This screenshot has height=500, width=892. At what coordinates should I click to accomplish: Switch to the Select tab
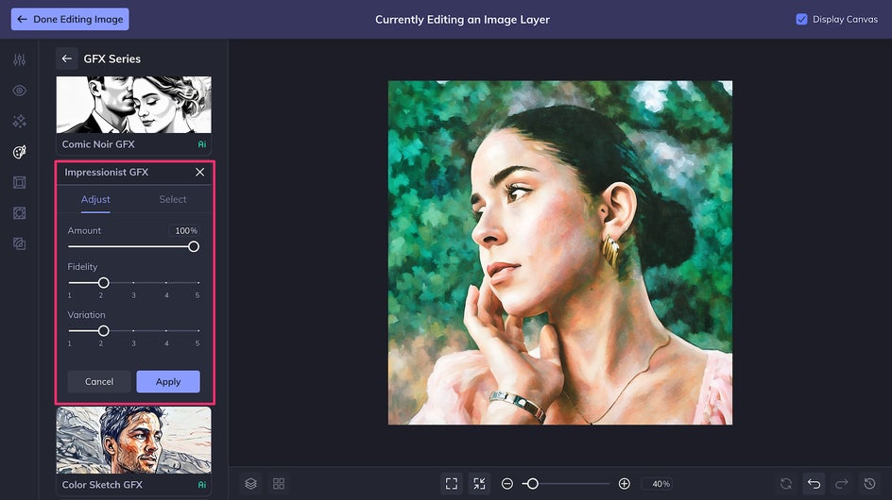point(173,199)
